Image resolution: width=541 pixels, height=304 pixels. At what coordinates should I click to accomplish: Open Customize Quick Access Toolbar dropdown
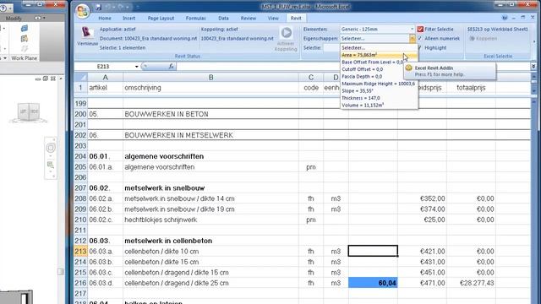[x=138, y=7]
